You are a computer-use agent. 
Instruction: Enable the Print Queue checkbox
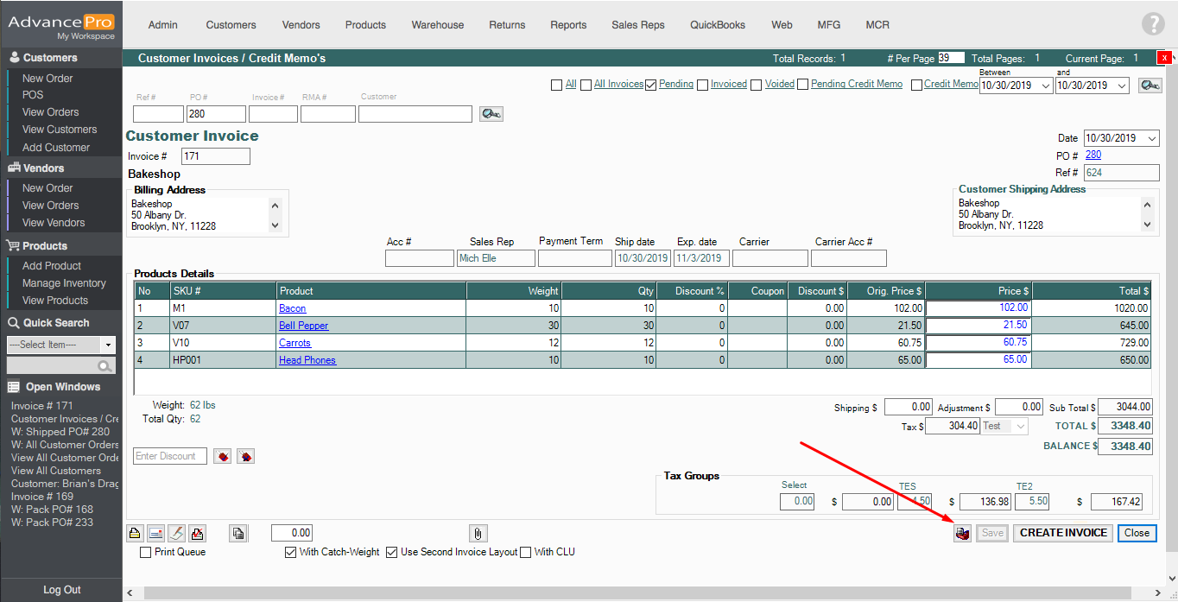point(146,552)
